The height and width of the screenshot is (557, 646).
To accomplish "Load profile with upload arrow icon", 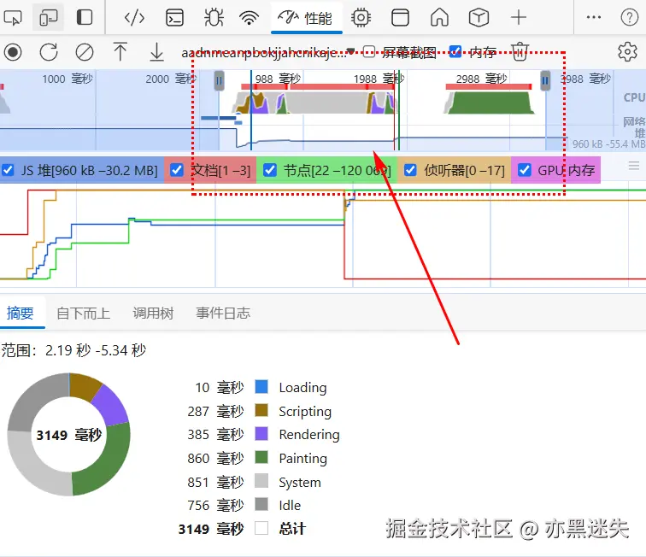I will (x=120, y=52).
